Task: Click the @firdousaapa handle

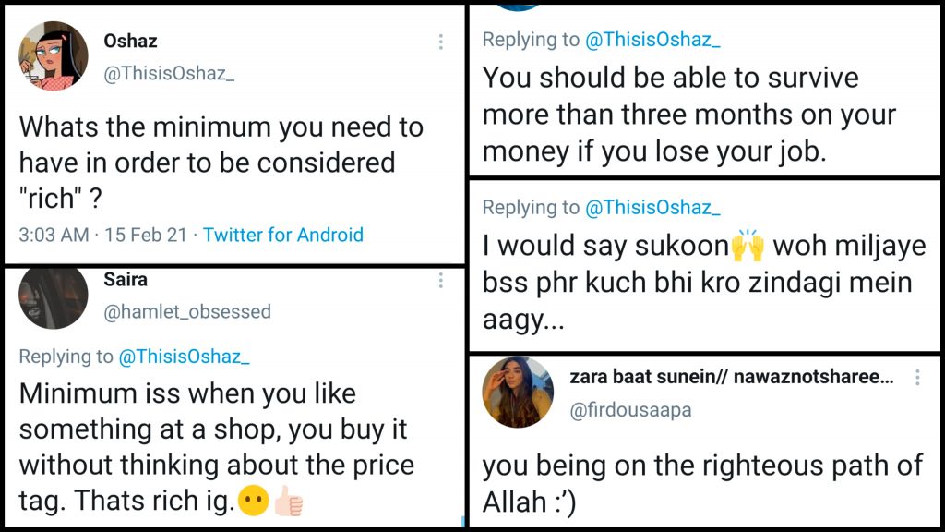Action: pyautogui.click(x=630, y=410)
